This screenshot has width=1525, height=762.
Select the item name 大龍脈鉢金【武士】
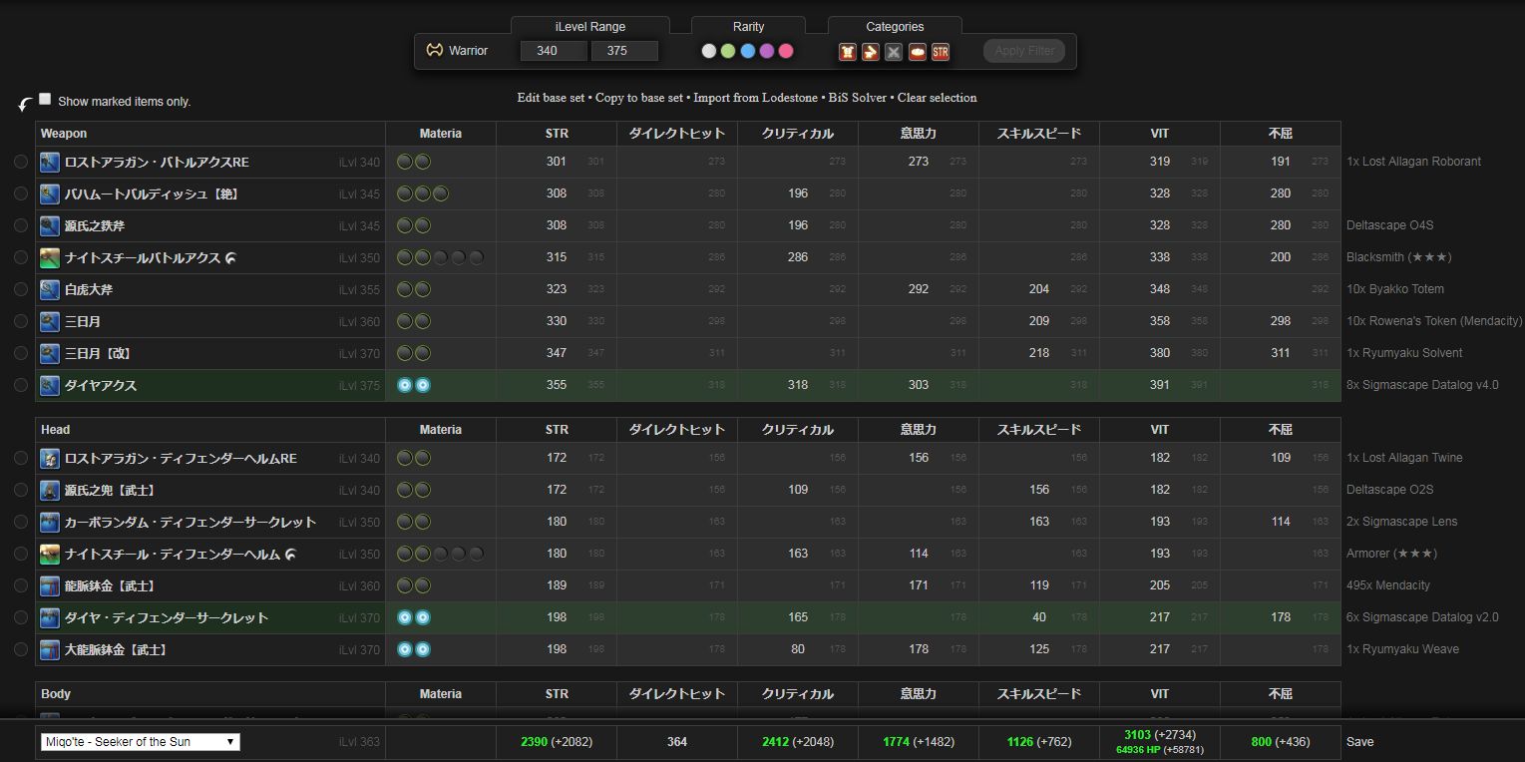pos(116,649)
